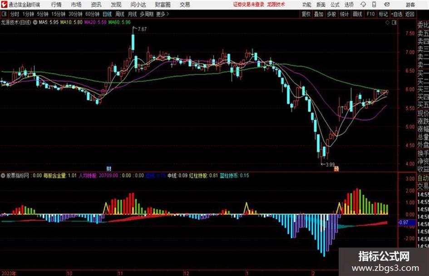The height and width of the screenshot is (276, 429).
Task: Click the 中线 indicator label
Action: (178, 176)
